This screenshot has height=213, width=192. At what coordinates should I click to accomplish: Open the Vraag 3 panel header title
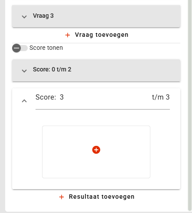point(43,16)
